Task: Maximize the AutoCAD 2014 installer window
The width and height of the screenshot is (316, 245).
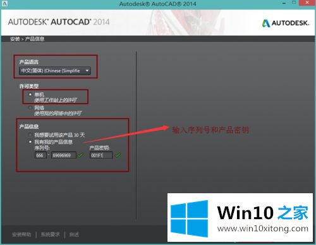Action: 294,3
